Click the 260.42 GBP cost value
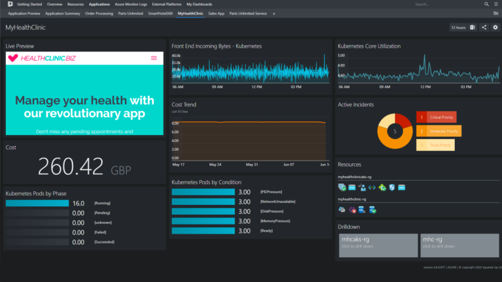 84,166
